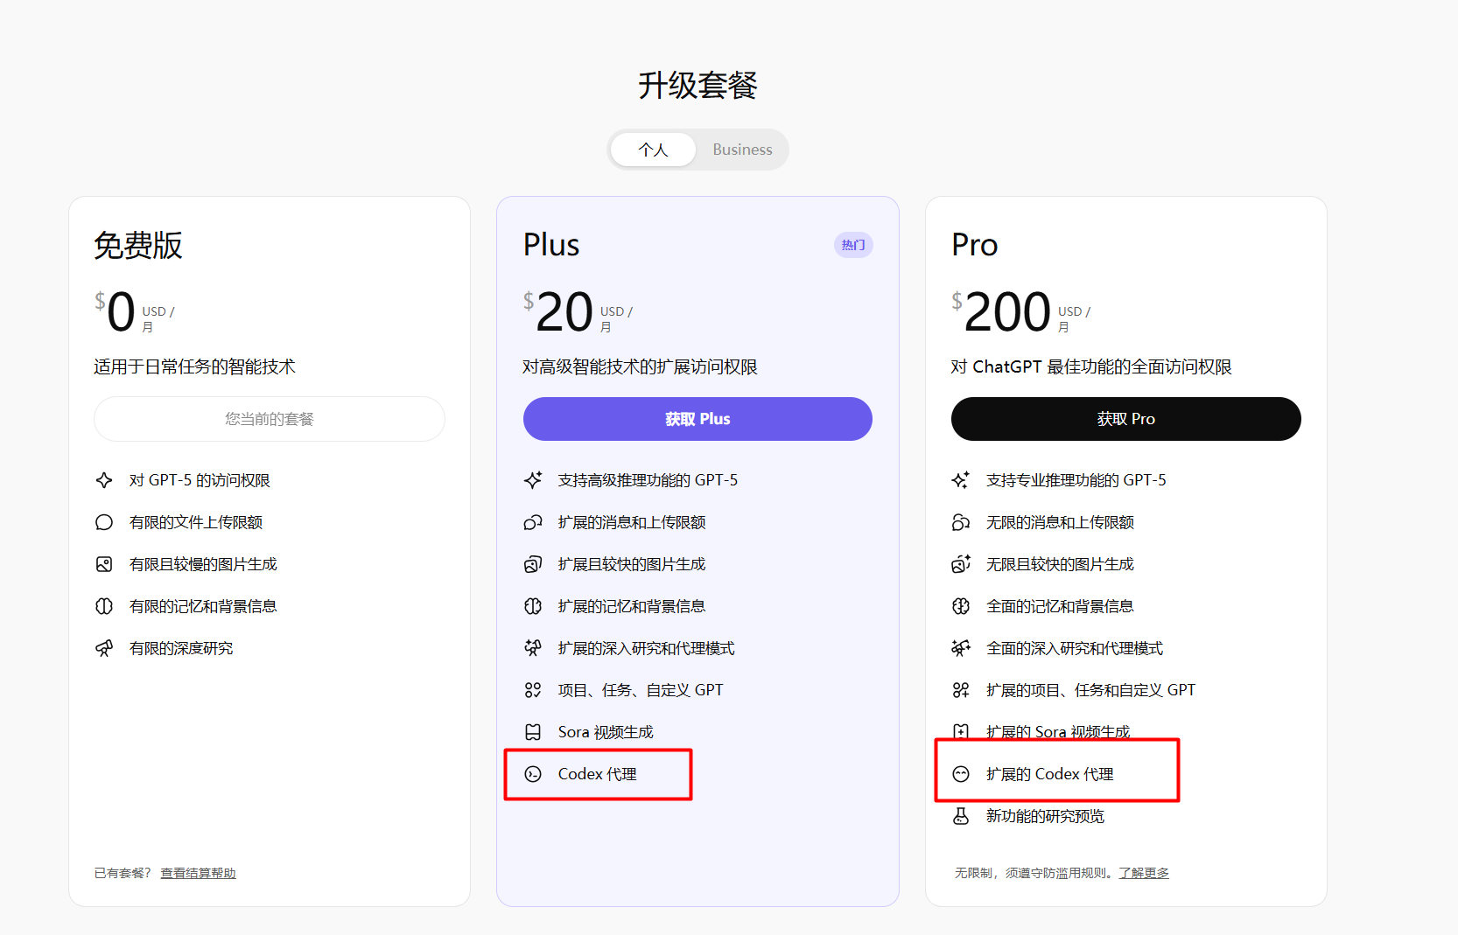Click the Sora 视频生成 text in Plus
The width and height of the screenshot is (1458, 935).
pyautogui.click(x=606, y=732)
